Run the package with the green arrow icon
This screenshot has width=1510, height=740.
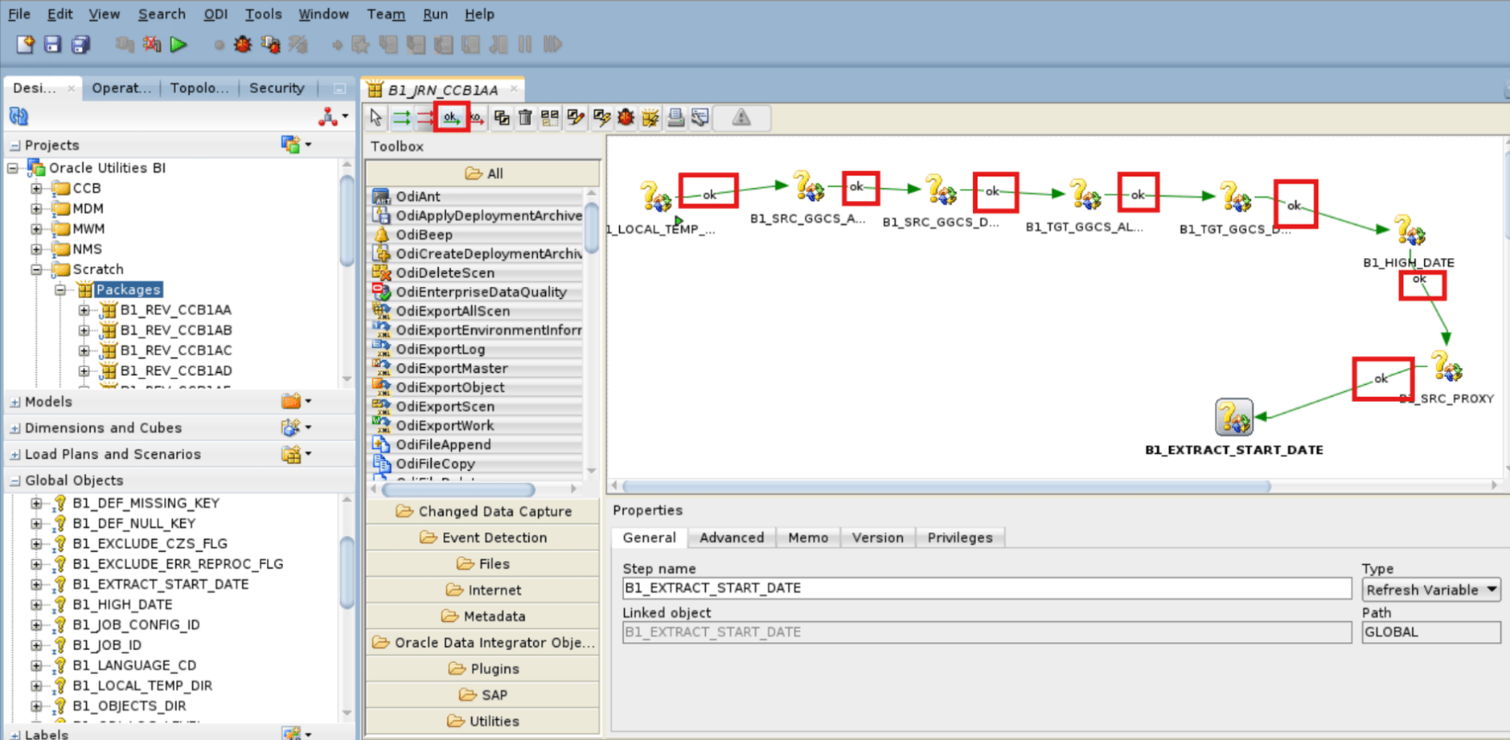point(178,44)
